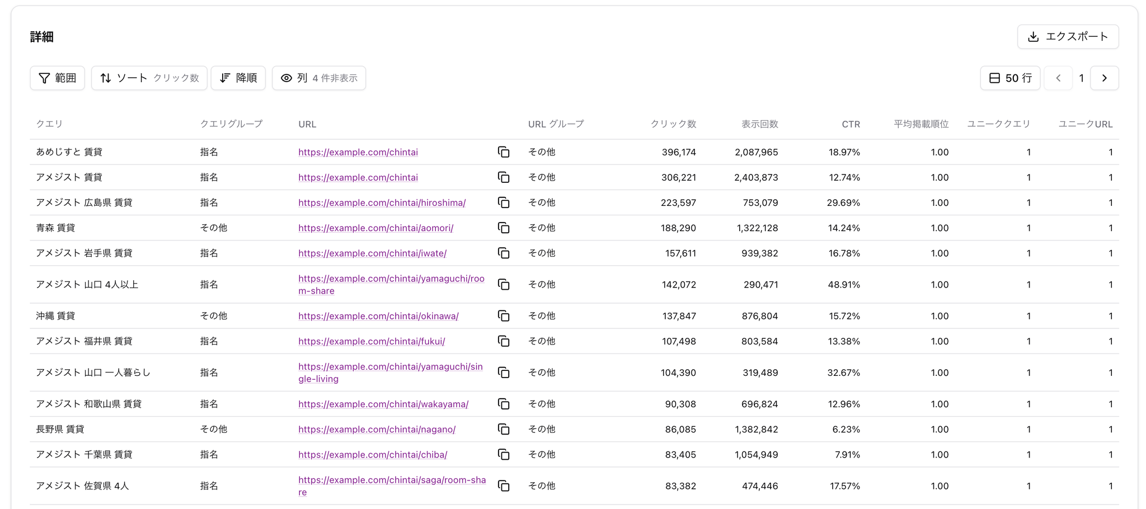Click the 表示回数 column header

(760, 124)
